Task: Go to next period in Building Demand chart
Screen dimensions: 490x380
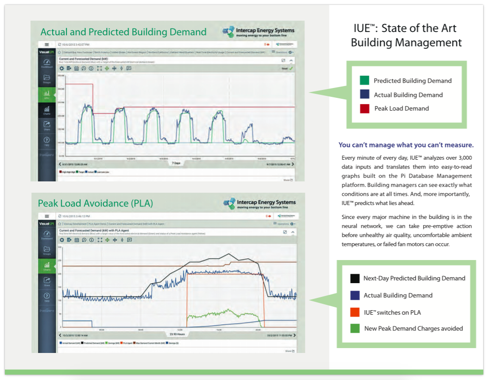Action: tap(293, 164)
